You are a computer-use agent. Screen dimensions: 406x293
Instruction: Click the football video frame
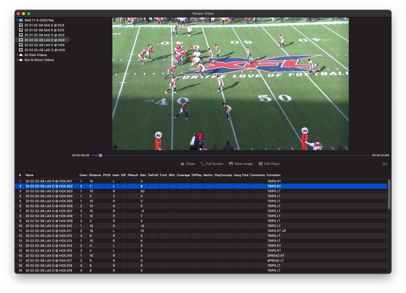(230, 84)
